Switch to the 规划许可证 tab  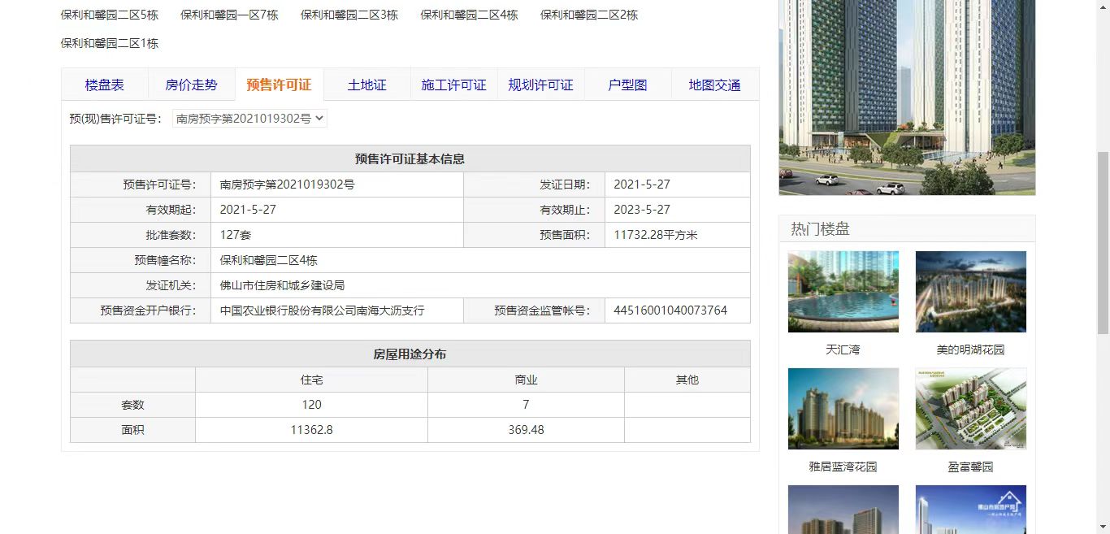[540, 85]
